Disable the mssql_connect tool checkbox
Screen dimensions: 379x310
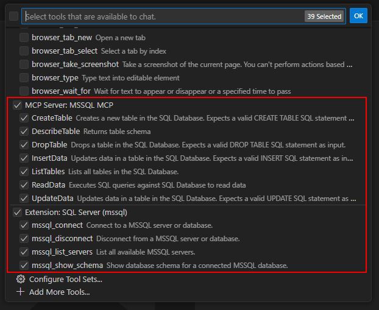pyautogui.click(x=24, y=225)
